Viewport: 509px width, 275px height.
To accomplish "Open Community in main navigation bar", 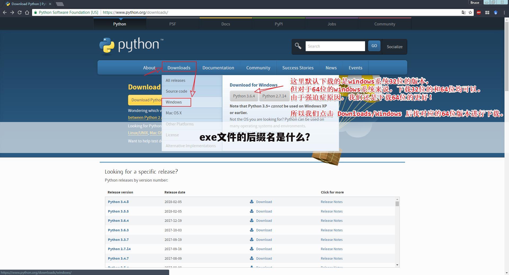I will (x=258, y=68).
